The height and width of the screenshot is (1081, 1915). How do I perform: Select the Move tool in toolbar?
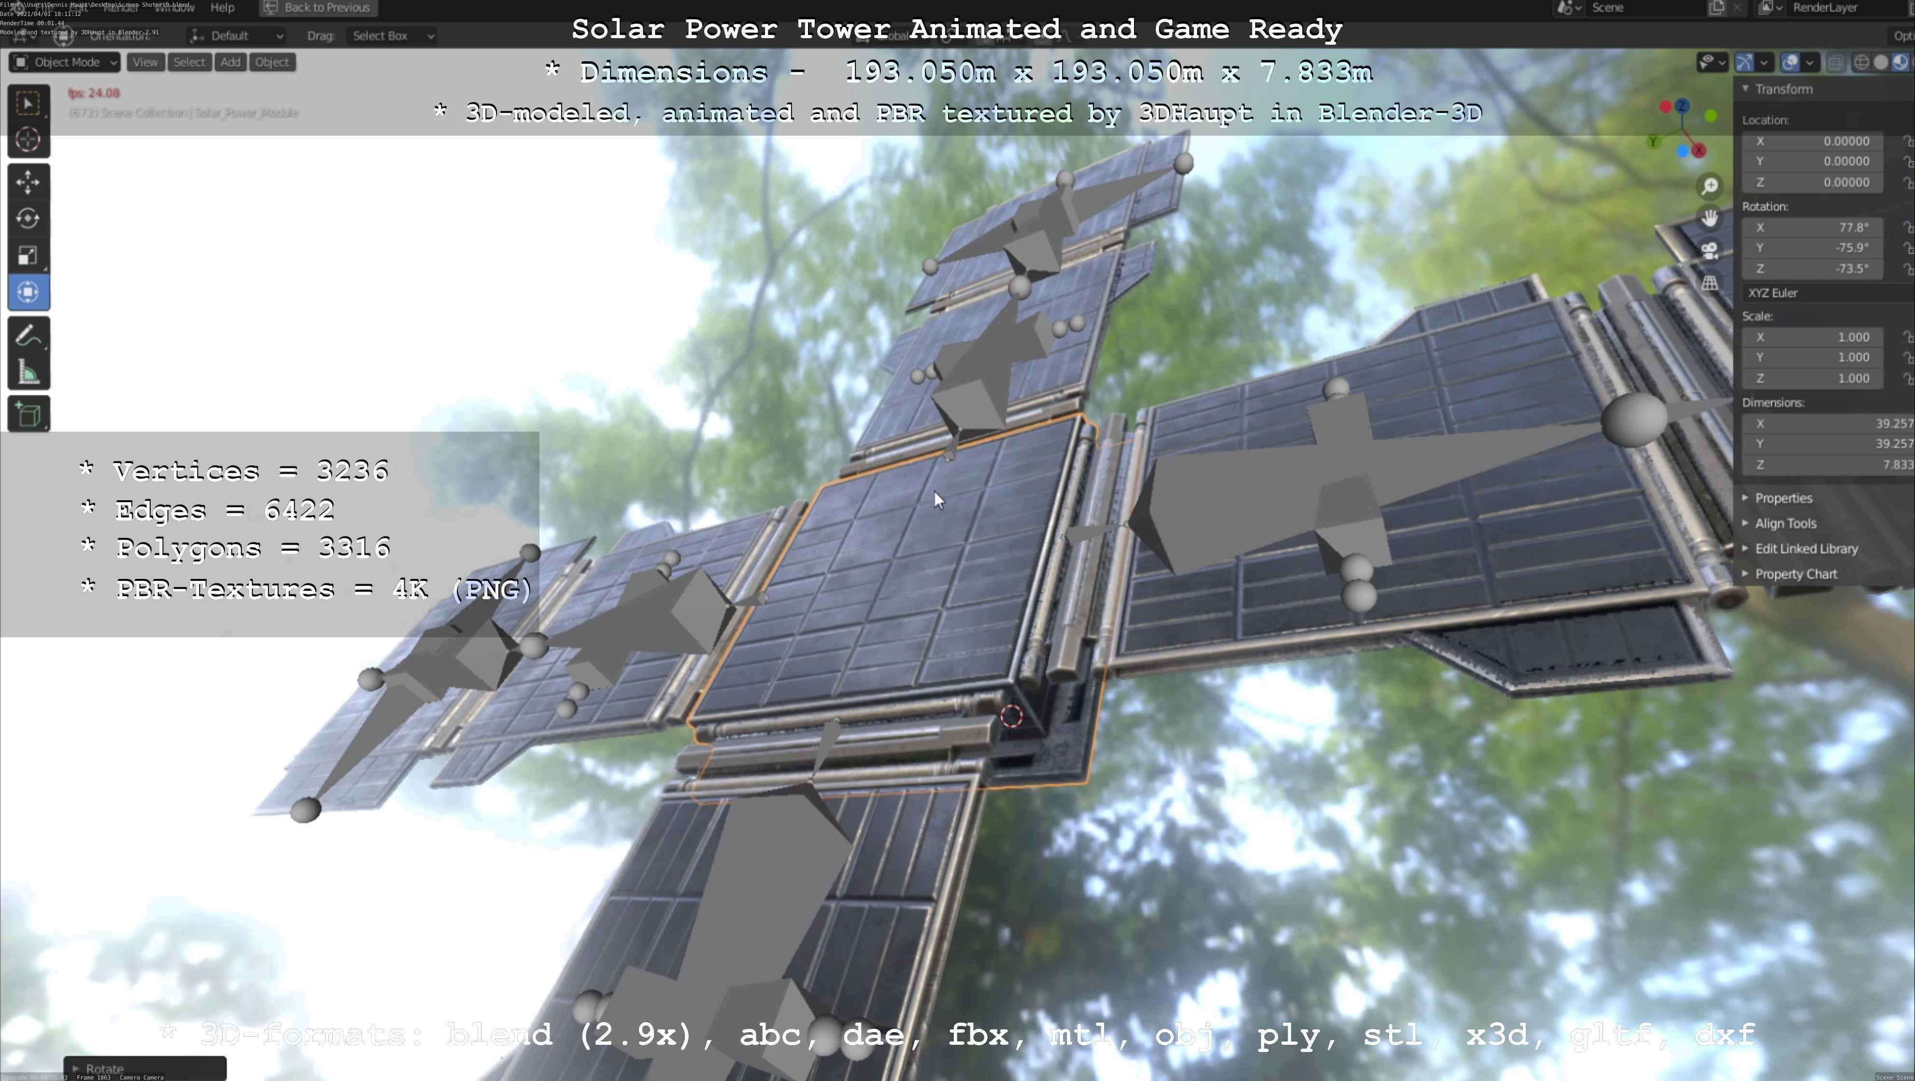[x=28, y=182]
